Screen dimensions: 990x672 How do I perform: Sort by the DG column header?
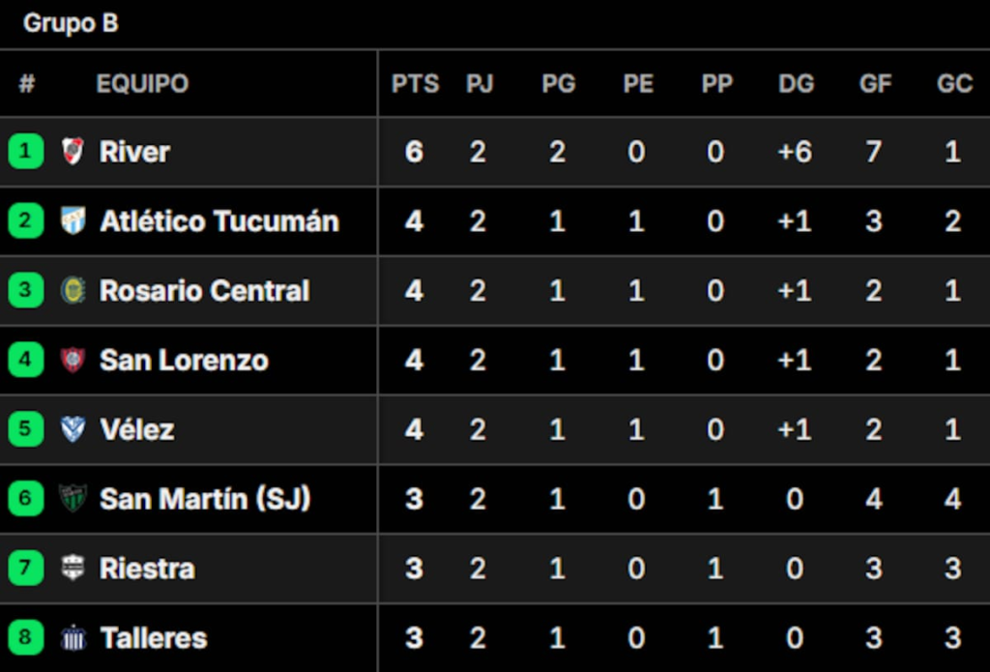(796, 84)
